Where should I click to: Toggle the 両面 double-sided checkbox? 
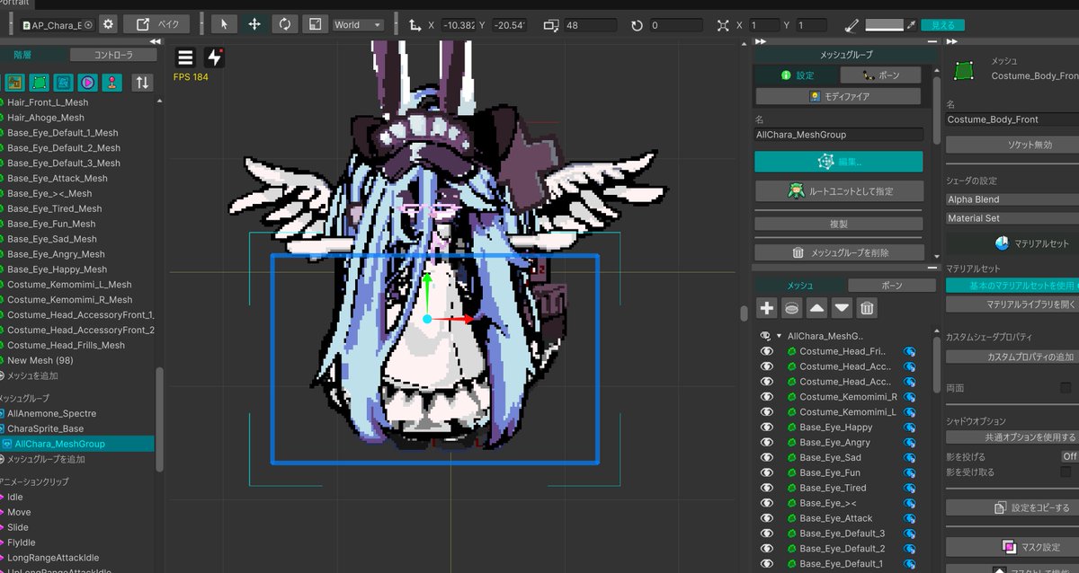tap(1066, 387)
